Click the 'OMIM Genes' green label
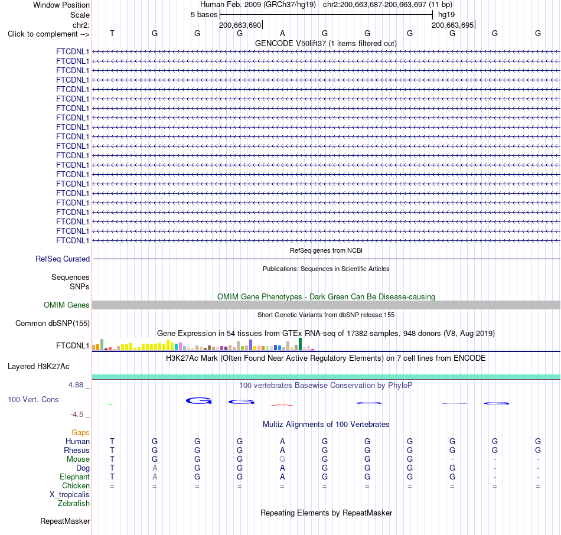Viewport: 561px width, 535px height. [x=67, y=305]
